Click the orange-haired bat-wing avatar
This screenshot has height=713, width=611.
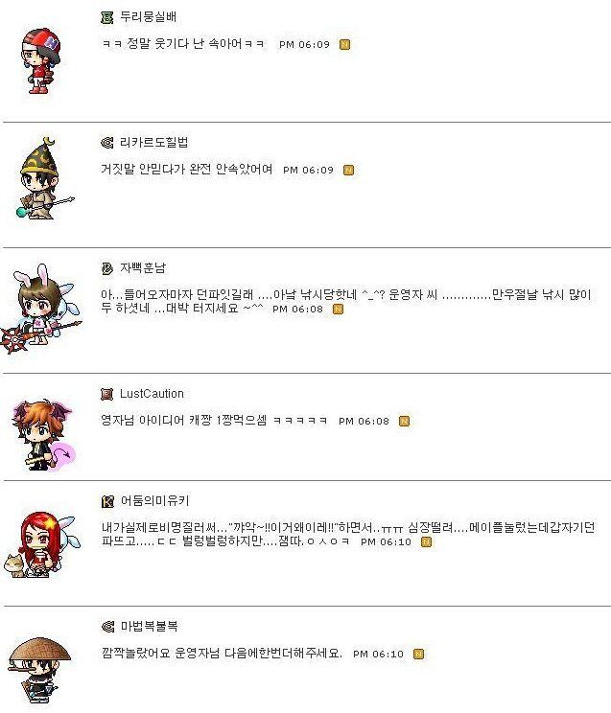pyautogui.click(x=44, y=435)
